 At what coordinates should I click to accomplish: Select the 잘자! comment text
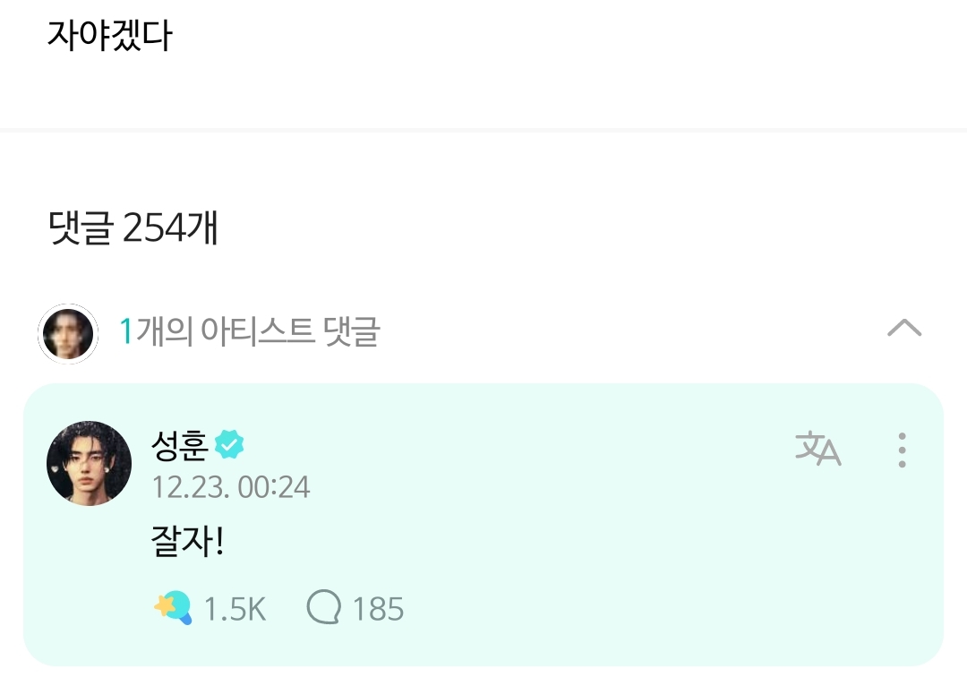pyautogui.click(x=187, y=544)
